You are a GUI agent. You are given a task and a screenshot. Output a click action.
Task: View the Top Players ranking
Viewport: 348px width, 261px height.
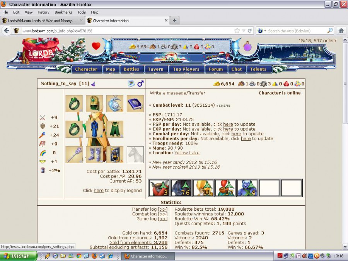point(186,69)
